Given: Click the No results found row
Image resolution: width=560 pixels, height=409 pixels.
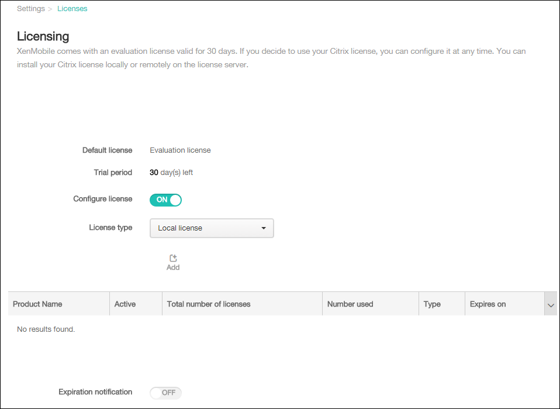Looking at the screenshot, I should point(46,329).
